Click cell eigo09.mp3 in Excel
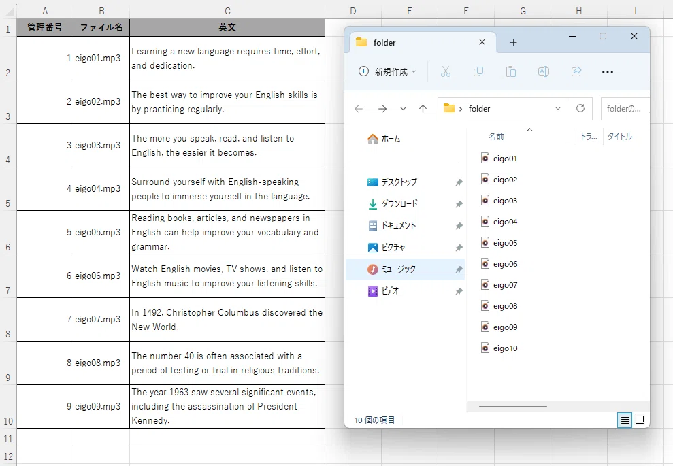 coord(101,406)
